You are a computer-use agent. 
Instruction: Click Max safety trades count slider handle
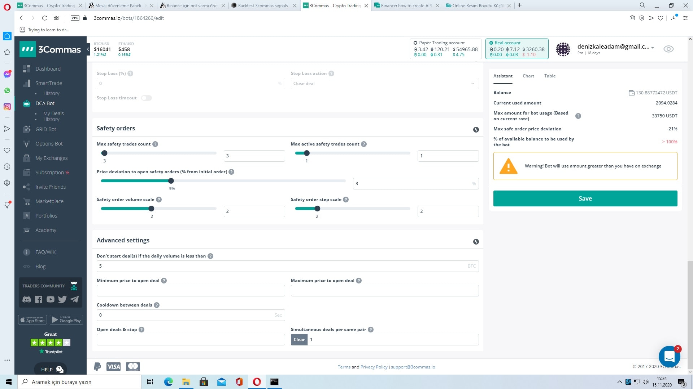104,153
